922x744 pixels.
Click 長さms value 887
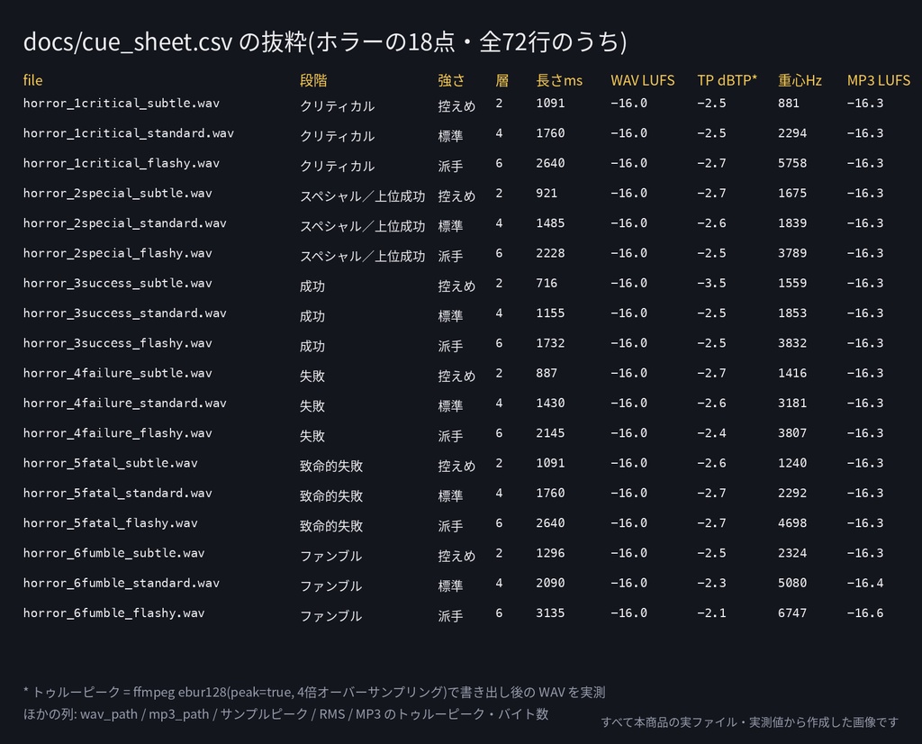(x=547, y=373)
